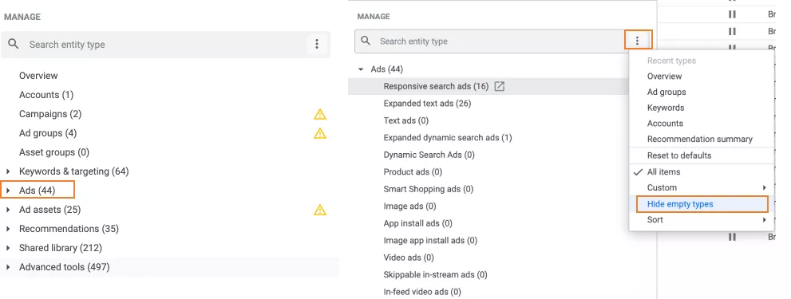Viewport: 791px width, 299px height.
Task: Expand the Recommendations (35) arrow
Action: click(8, 229)
